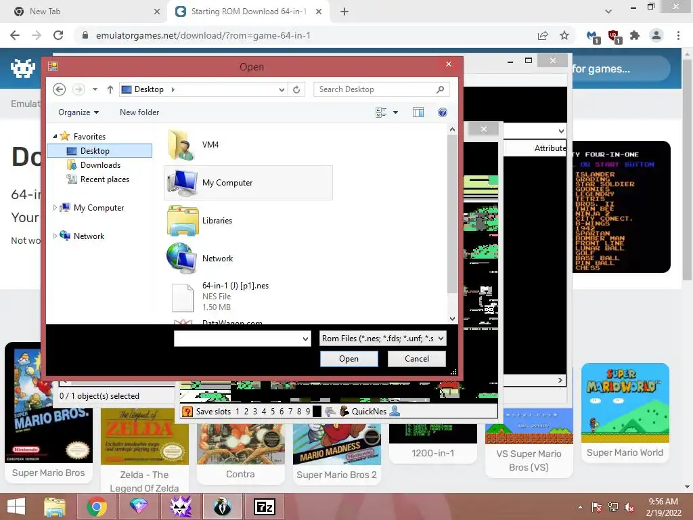This screenshot has width=693, height=520.
Task: Share this page icon in address bar
Action: pyautogui.click(x=543, y=35)
